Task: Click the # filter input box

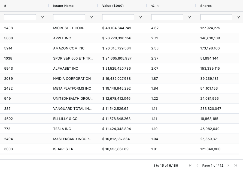Action: (20, 17)
